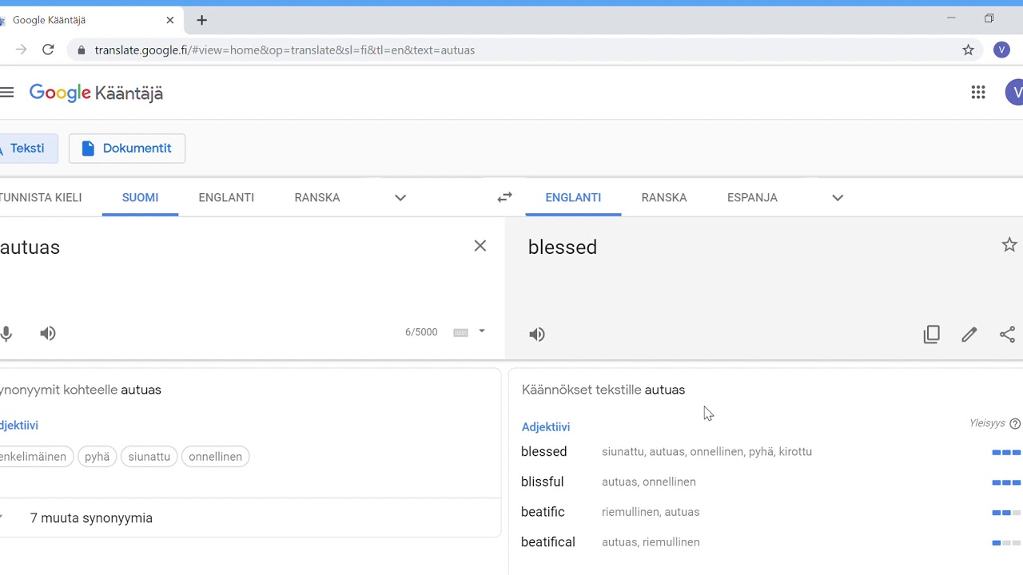Start voice input with microphone
This screenshot has height=575, width=1023.
click(x=6, y=333)
